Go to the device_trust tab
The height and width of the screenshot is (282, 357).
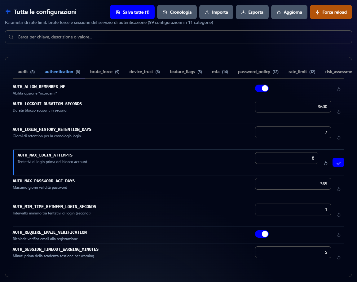click(145, 72)
